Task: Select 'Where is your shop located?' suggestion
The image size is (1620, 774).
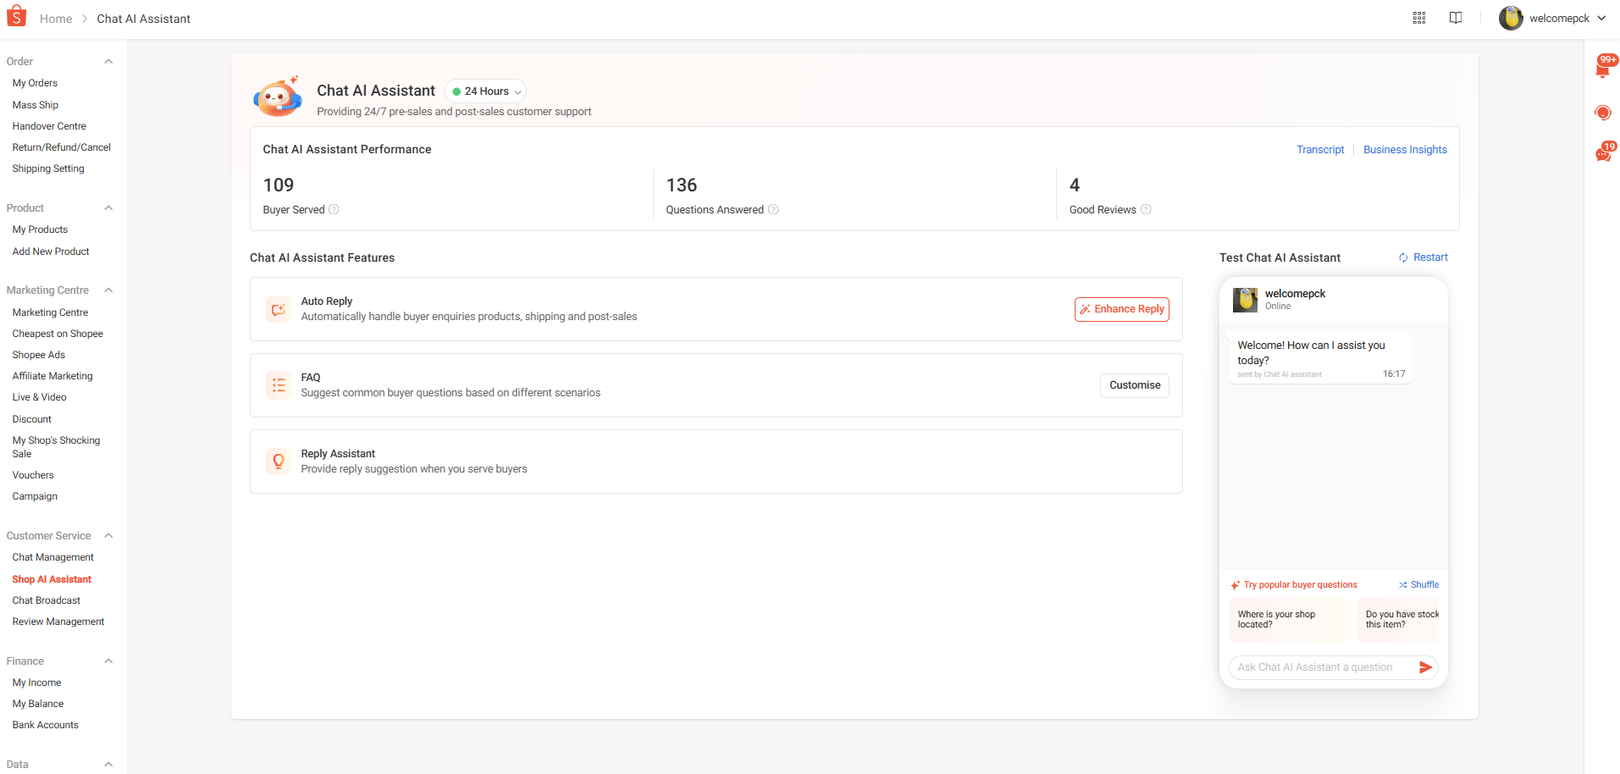Action: 1289,620
